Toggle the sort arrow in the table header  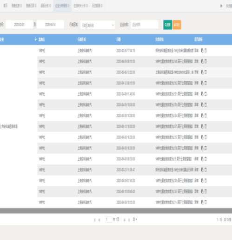click(x=35, y=39)
